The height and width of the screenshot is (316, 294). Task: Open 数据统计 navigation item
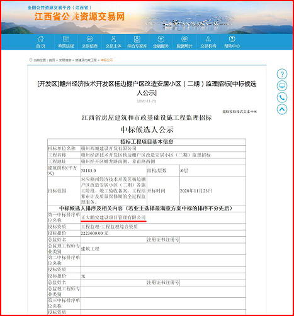(184, 42)
